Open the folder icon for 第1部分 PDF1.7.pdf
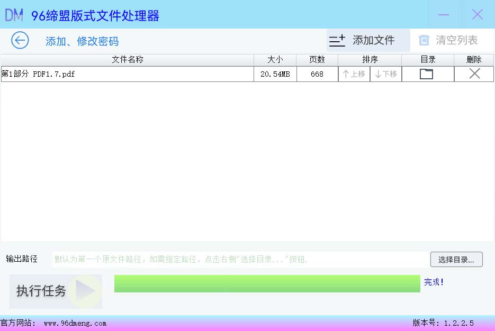The width and height of the screenshot is (495, 331). [x=426, y=74]
